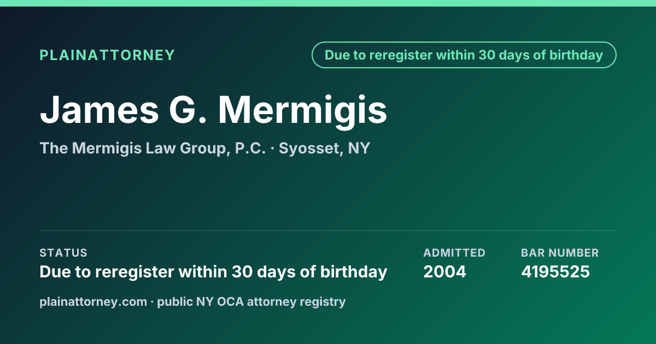Image resolution: width=656 pixels, height=344 pixels.
Task: Click the large surname Mermigis in the heading
Action: point(303,109)
